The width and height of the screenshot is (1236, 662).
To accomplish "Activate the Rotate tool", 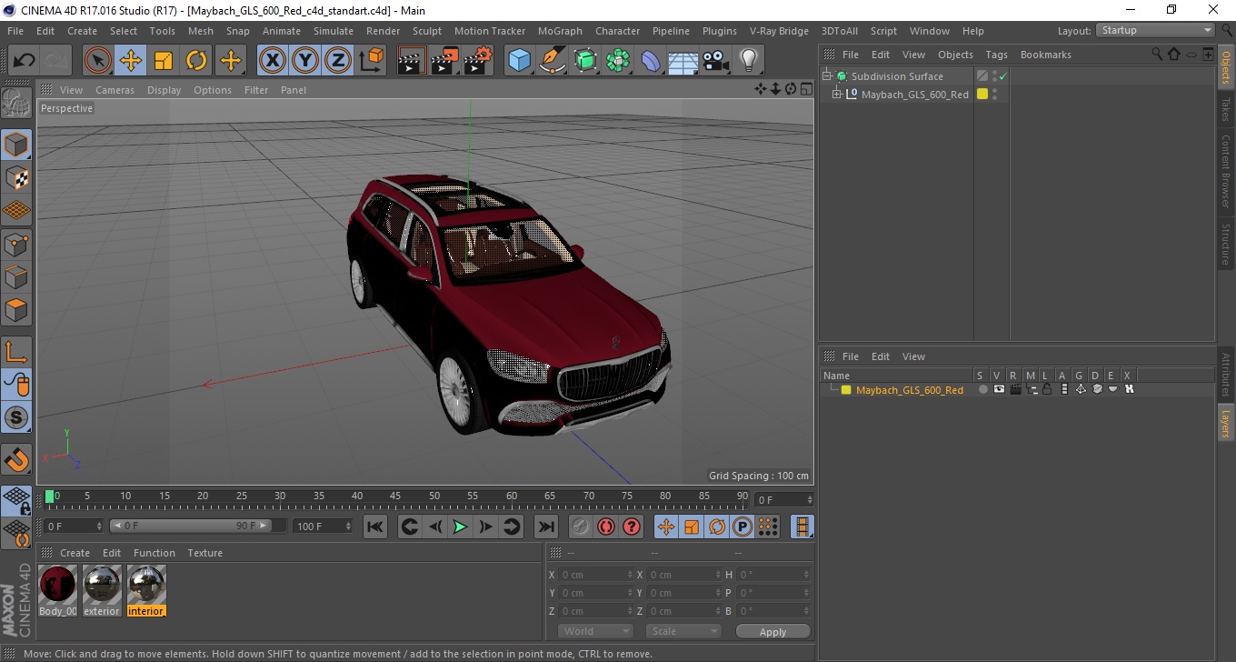I will 196,61.
